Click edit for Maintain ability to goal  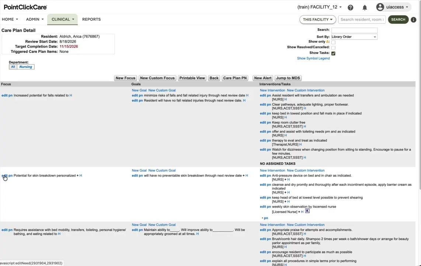click(x=135, y=230)
